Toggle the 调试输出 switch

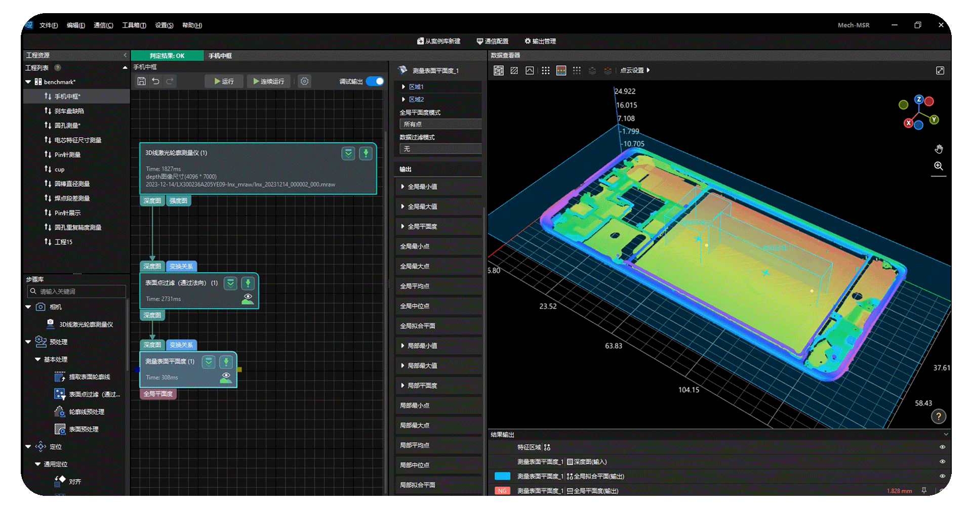[375, 81]
